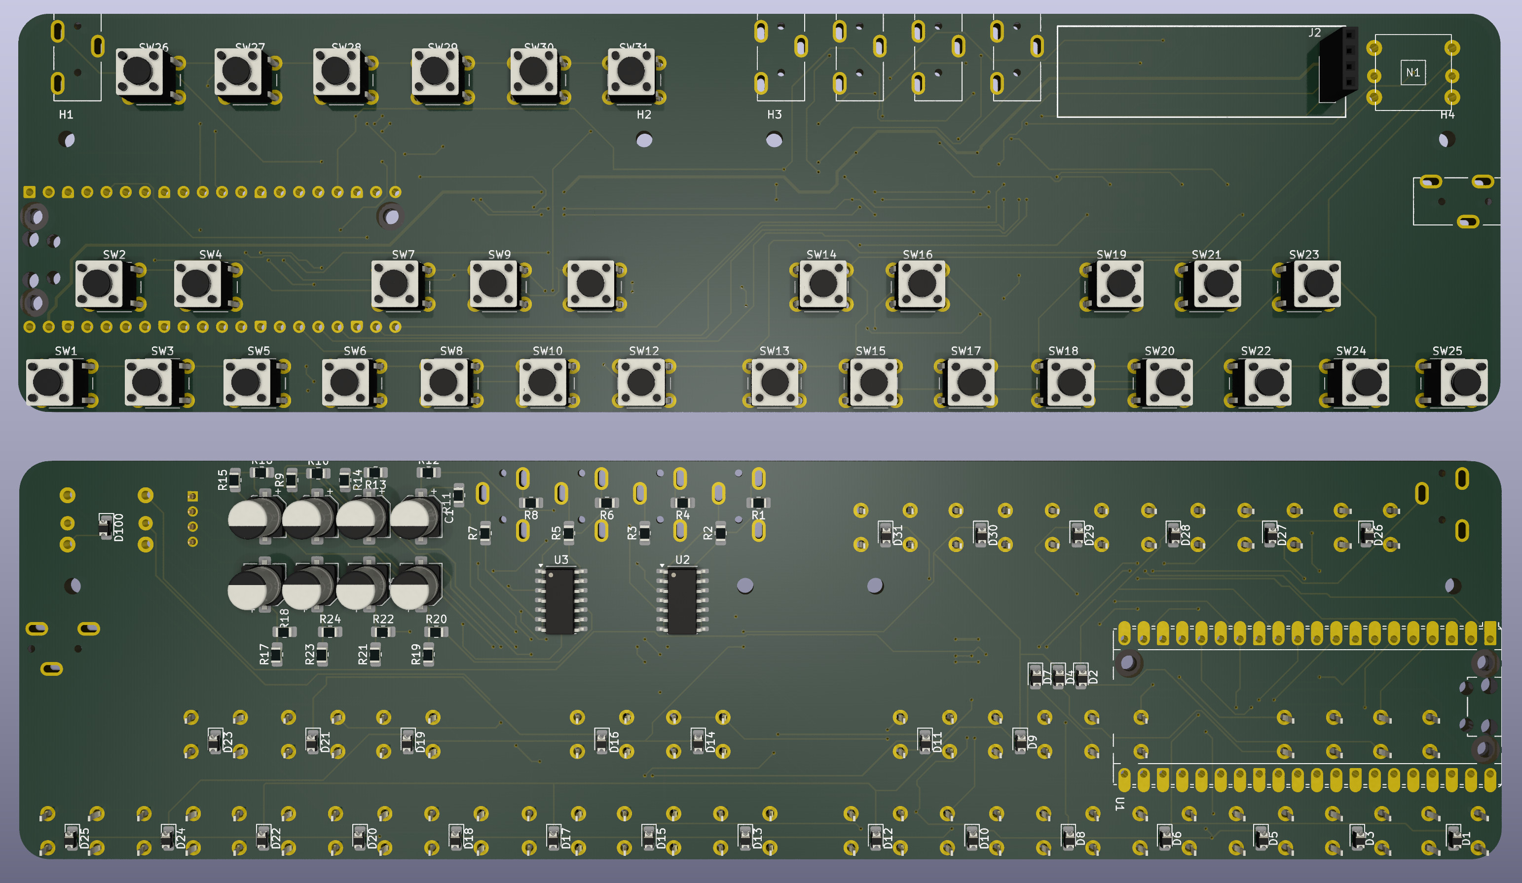Image resolution: width=1522 pixels, height=883 pixels.
Task: Select the U2 IC chip
Action: tap(682, 601)
